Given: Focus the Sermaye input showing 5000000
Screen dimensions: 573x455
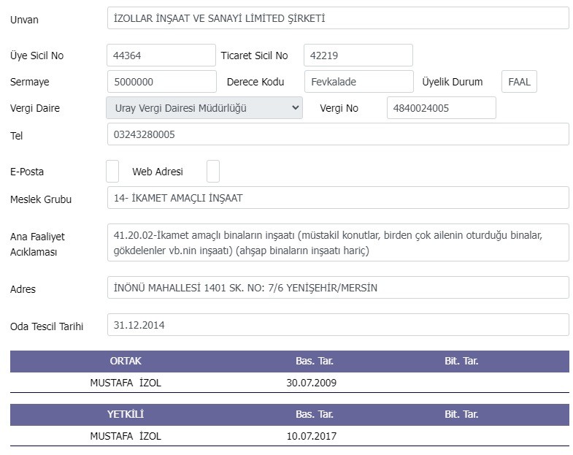Looking at the screenshot, I should click(x=162, y=82).
